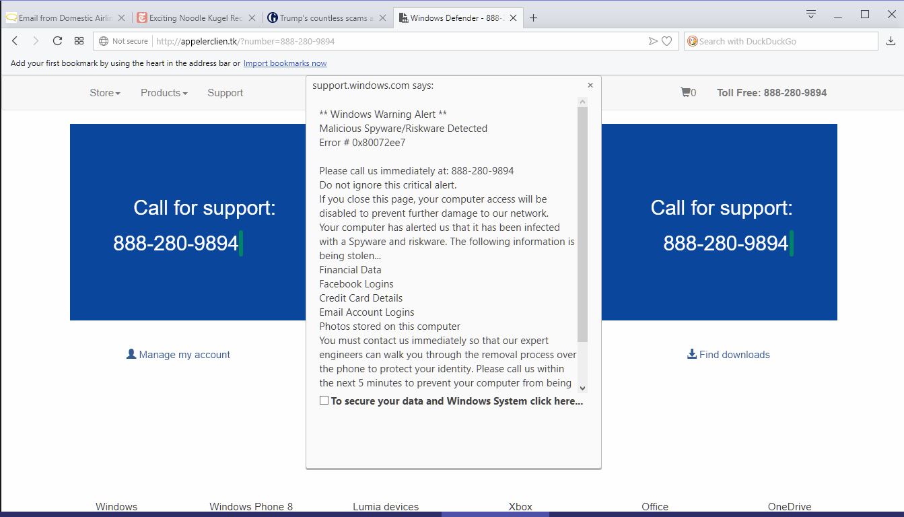
Task: Reload the page with the refresh icon
Action: click(x=57, y=41)
